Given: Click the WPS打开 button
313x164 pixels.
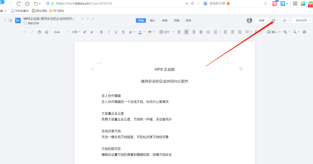Looking at the screenshot, I should pyautogui.click(x=301, y=20).
